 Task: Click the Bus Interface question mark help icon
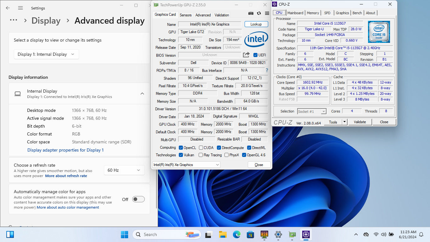coord(267,70)
